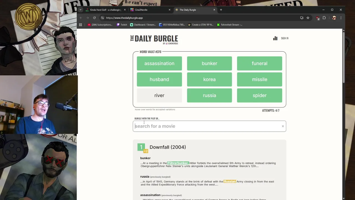Click the thedailyburgle.app address bar
Image resolution: width=355 pixels, height=200 pixels.
click(200, 18)
